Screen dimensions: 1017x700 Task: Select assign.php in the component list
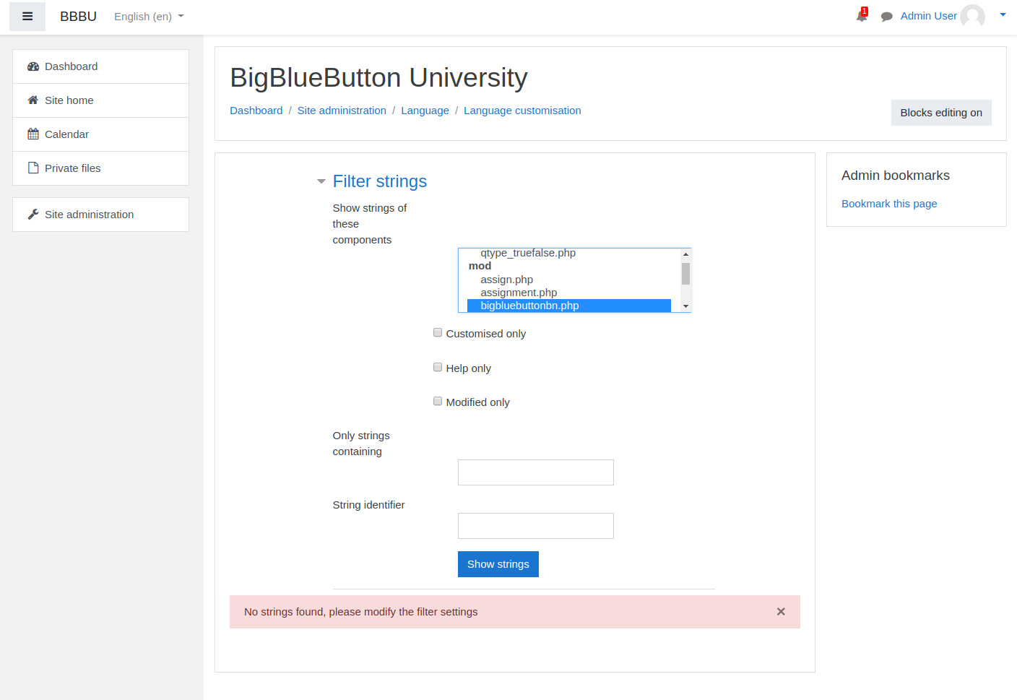[x=569, y=280]
